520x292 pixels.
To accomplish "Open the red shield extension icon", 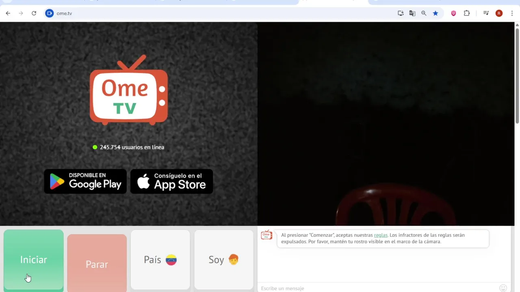I will (x=453, y=13).
